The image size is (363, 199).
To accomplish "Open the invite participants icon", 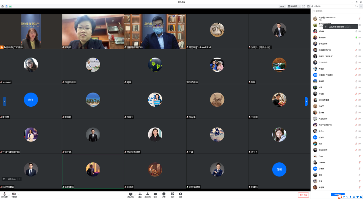I will point(140,195).
